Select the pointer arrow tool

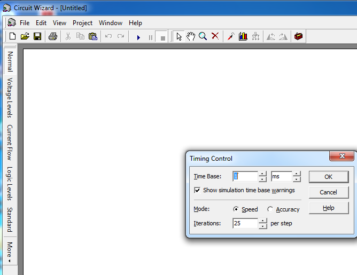click(x=179, y=36)
